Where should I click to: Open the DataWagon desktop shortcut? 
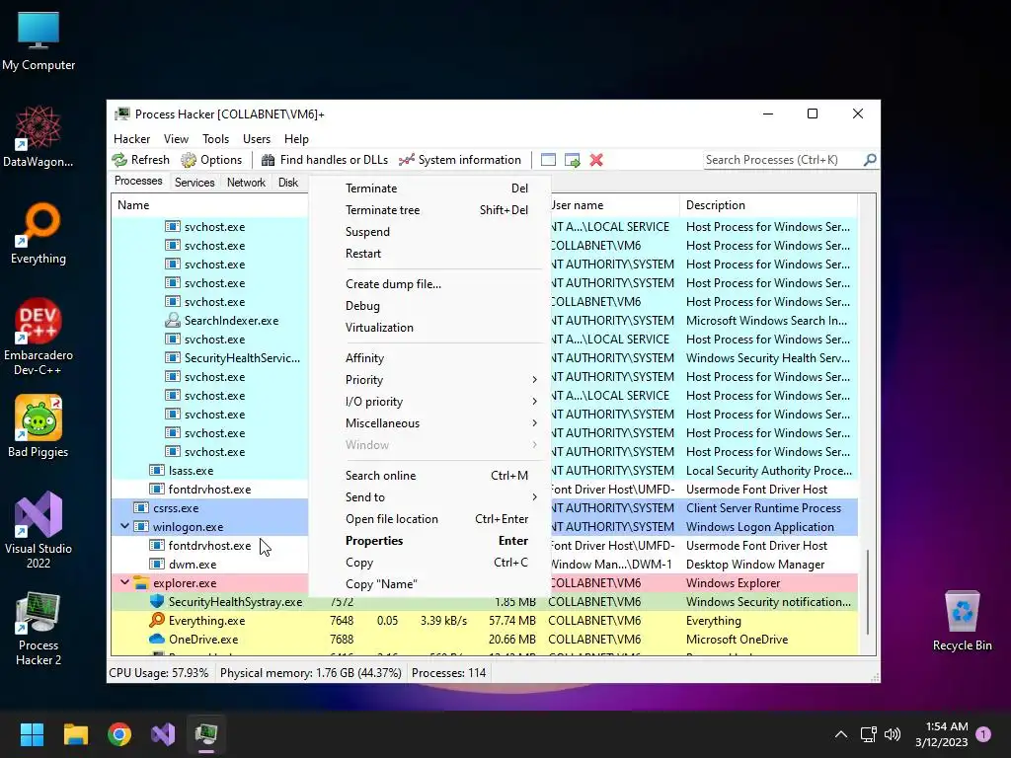[x=39, y=137]
